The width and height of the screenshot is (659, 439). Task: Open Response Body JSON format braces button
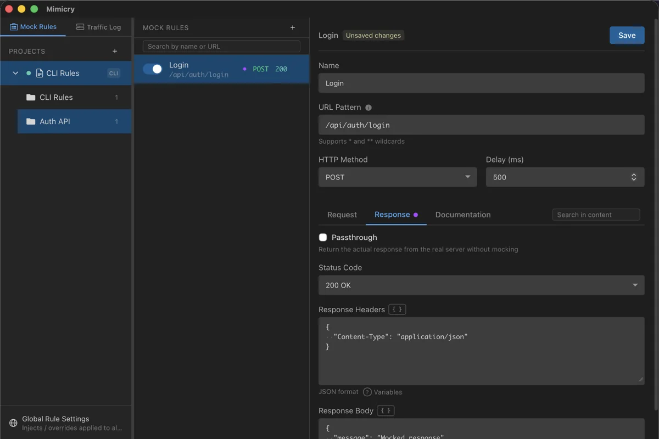(x=386, y=410)
